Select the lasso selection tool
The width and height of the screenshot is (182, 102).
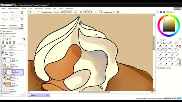[161, 40]
